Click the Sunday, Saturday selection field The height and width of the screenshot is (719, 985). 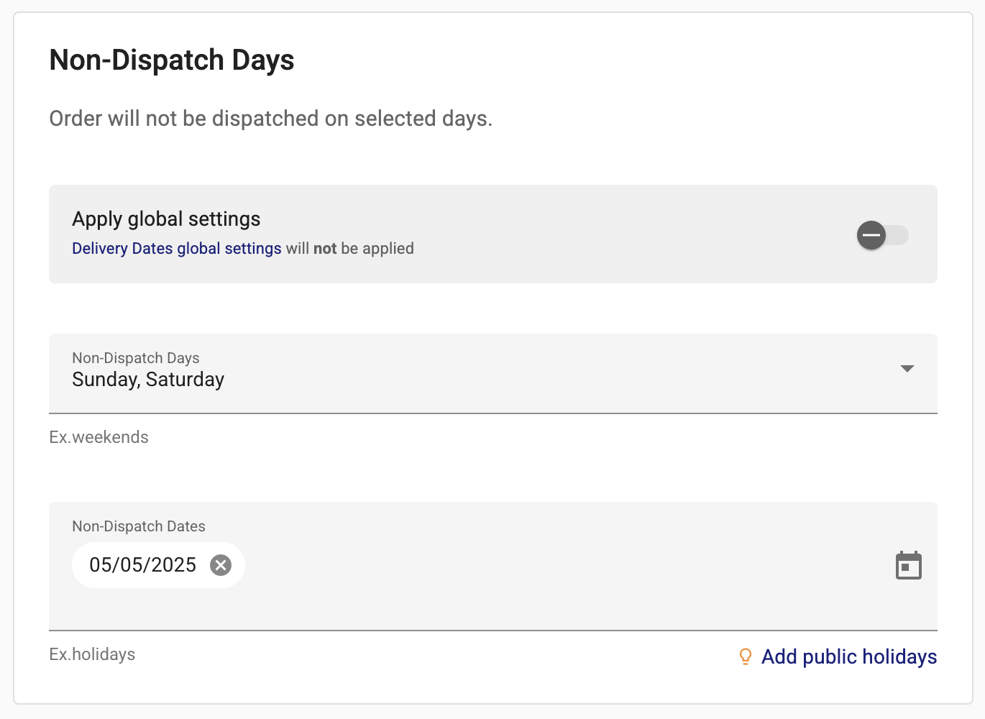tap(493, 373)
